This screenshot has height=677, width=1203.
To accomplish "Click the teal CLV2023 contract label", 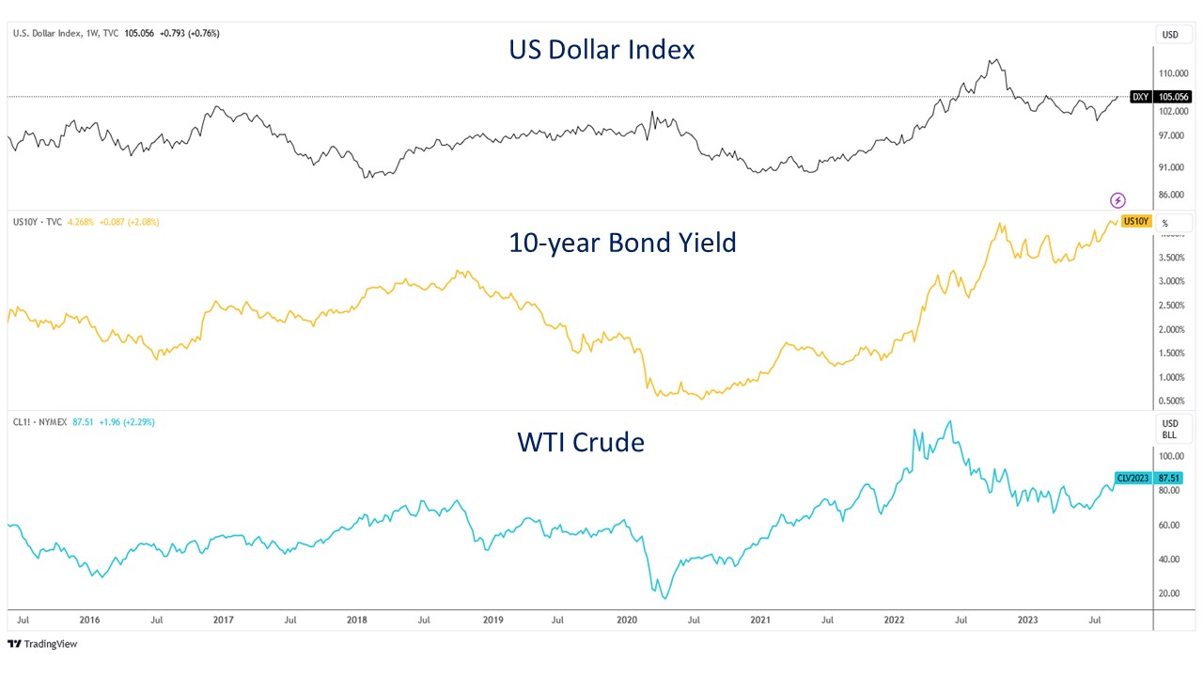I will pos(1133,478).
